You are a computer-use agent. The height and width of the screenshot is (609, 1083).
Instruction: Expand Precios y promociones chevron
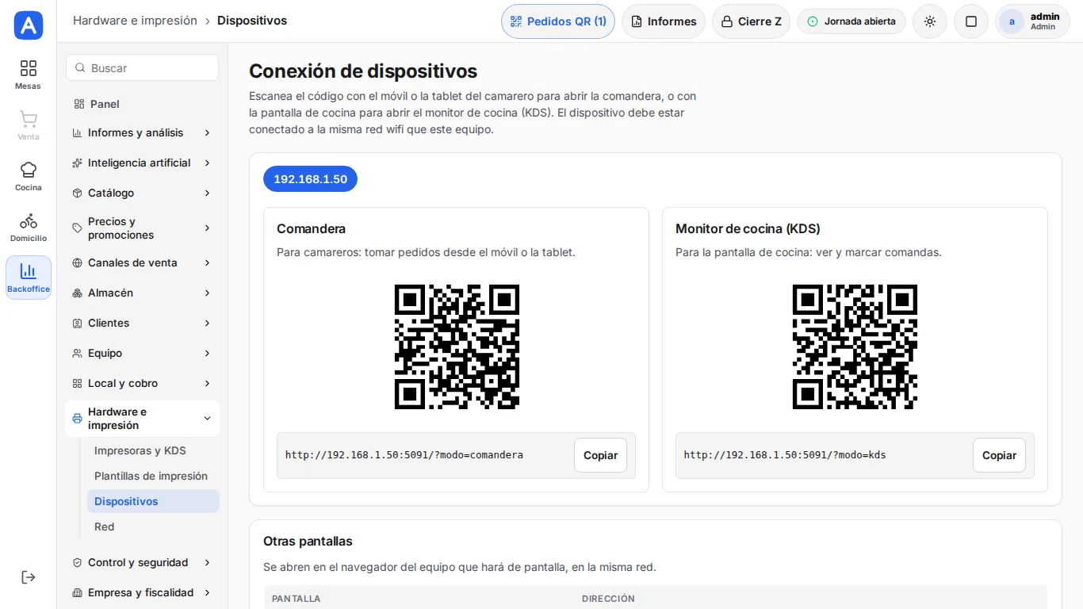tap(207, 228)
